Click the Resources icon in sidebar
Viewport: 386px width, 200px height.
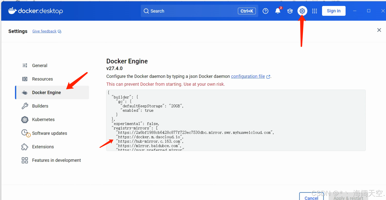(25, 79)
